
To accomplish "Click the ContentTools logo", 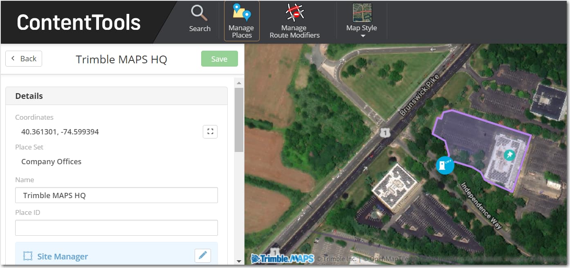I will (x=79, y=23).
